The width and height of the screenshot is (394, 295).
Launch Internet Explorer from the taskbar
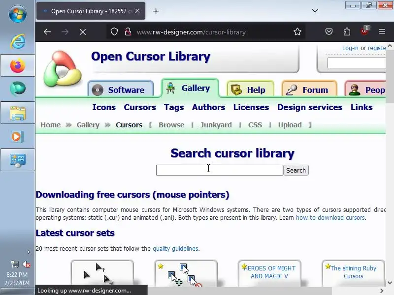pyautogui.click(x=18, y=41)
